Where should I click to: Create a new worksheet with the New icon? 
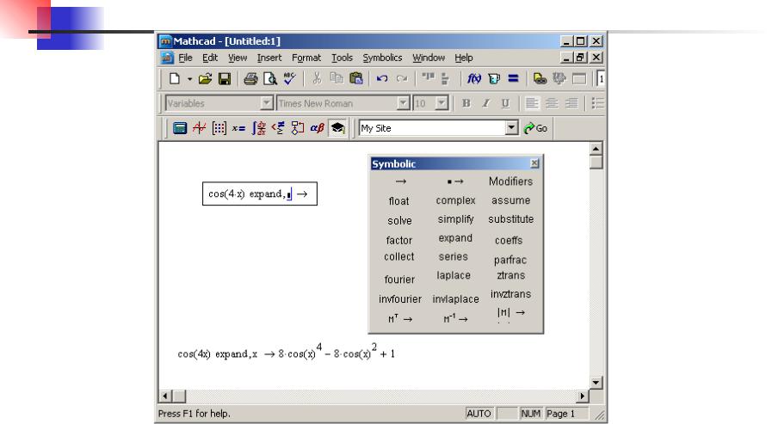(175, 79)
